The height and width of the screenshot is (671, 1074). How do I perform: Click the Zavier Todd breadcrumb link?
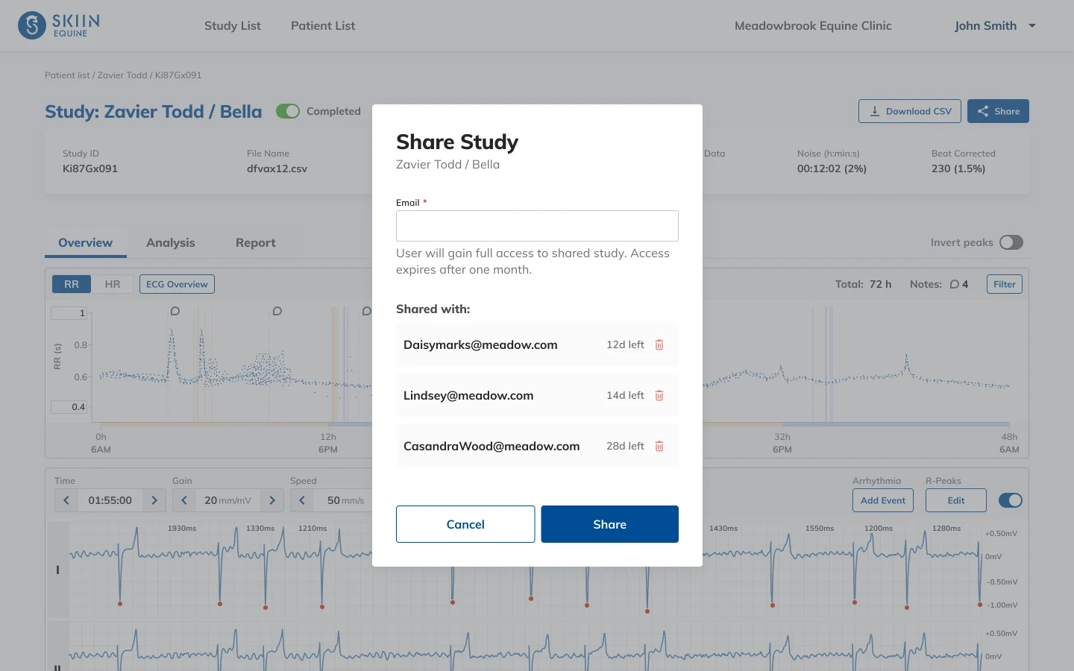coord(122,75)
